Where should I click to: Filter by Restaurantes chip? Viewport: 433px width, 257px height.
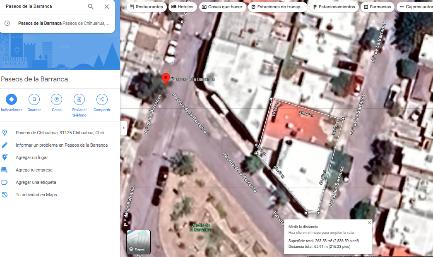pyautogui.click(x=147, y=7)
